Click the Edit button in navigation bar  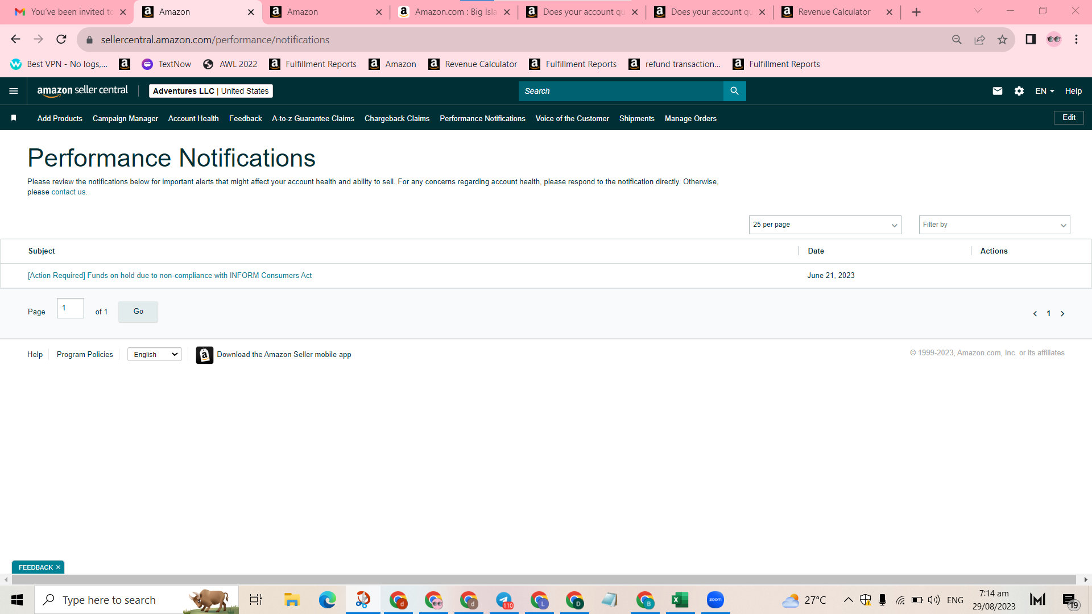tap(1069, 117)
